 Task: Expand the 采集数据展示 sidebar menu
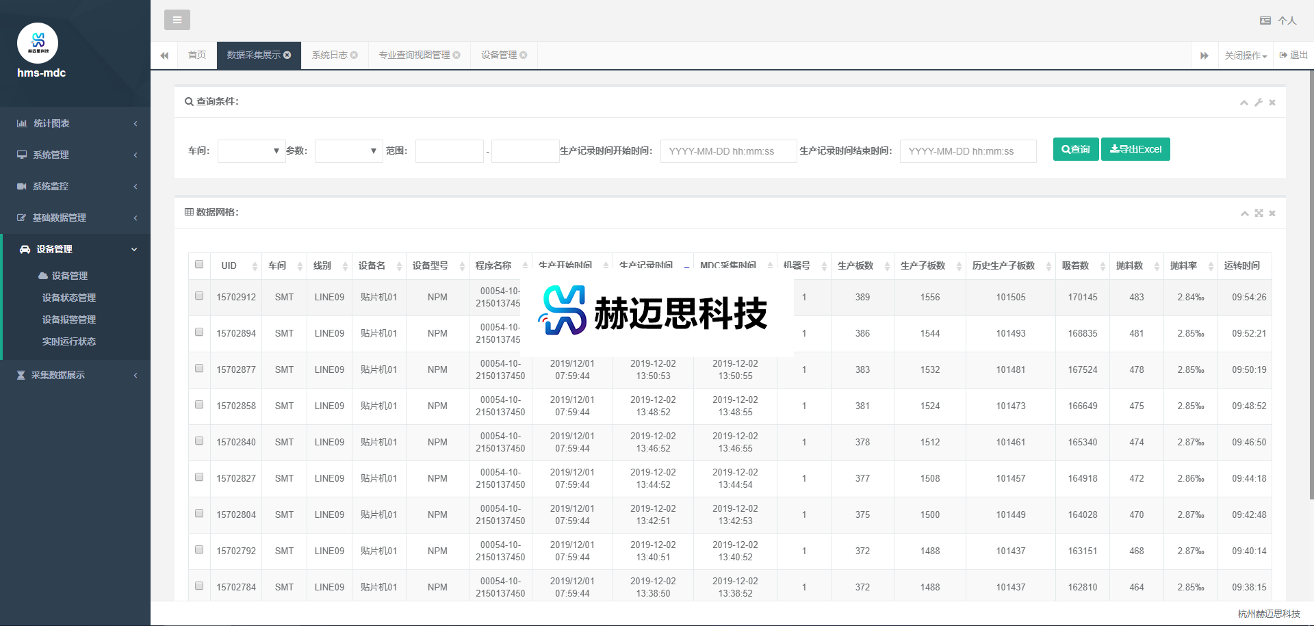75,375
